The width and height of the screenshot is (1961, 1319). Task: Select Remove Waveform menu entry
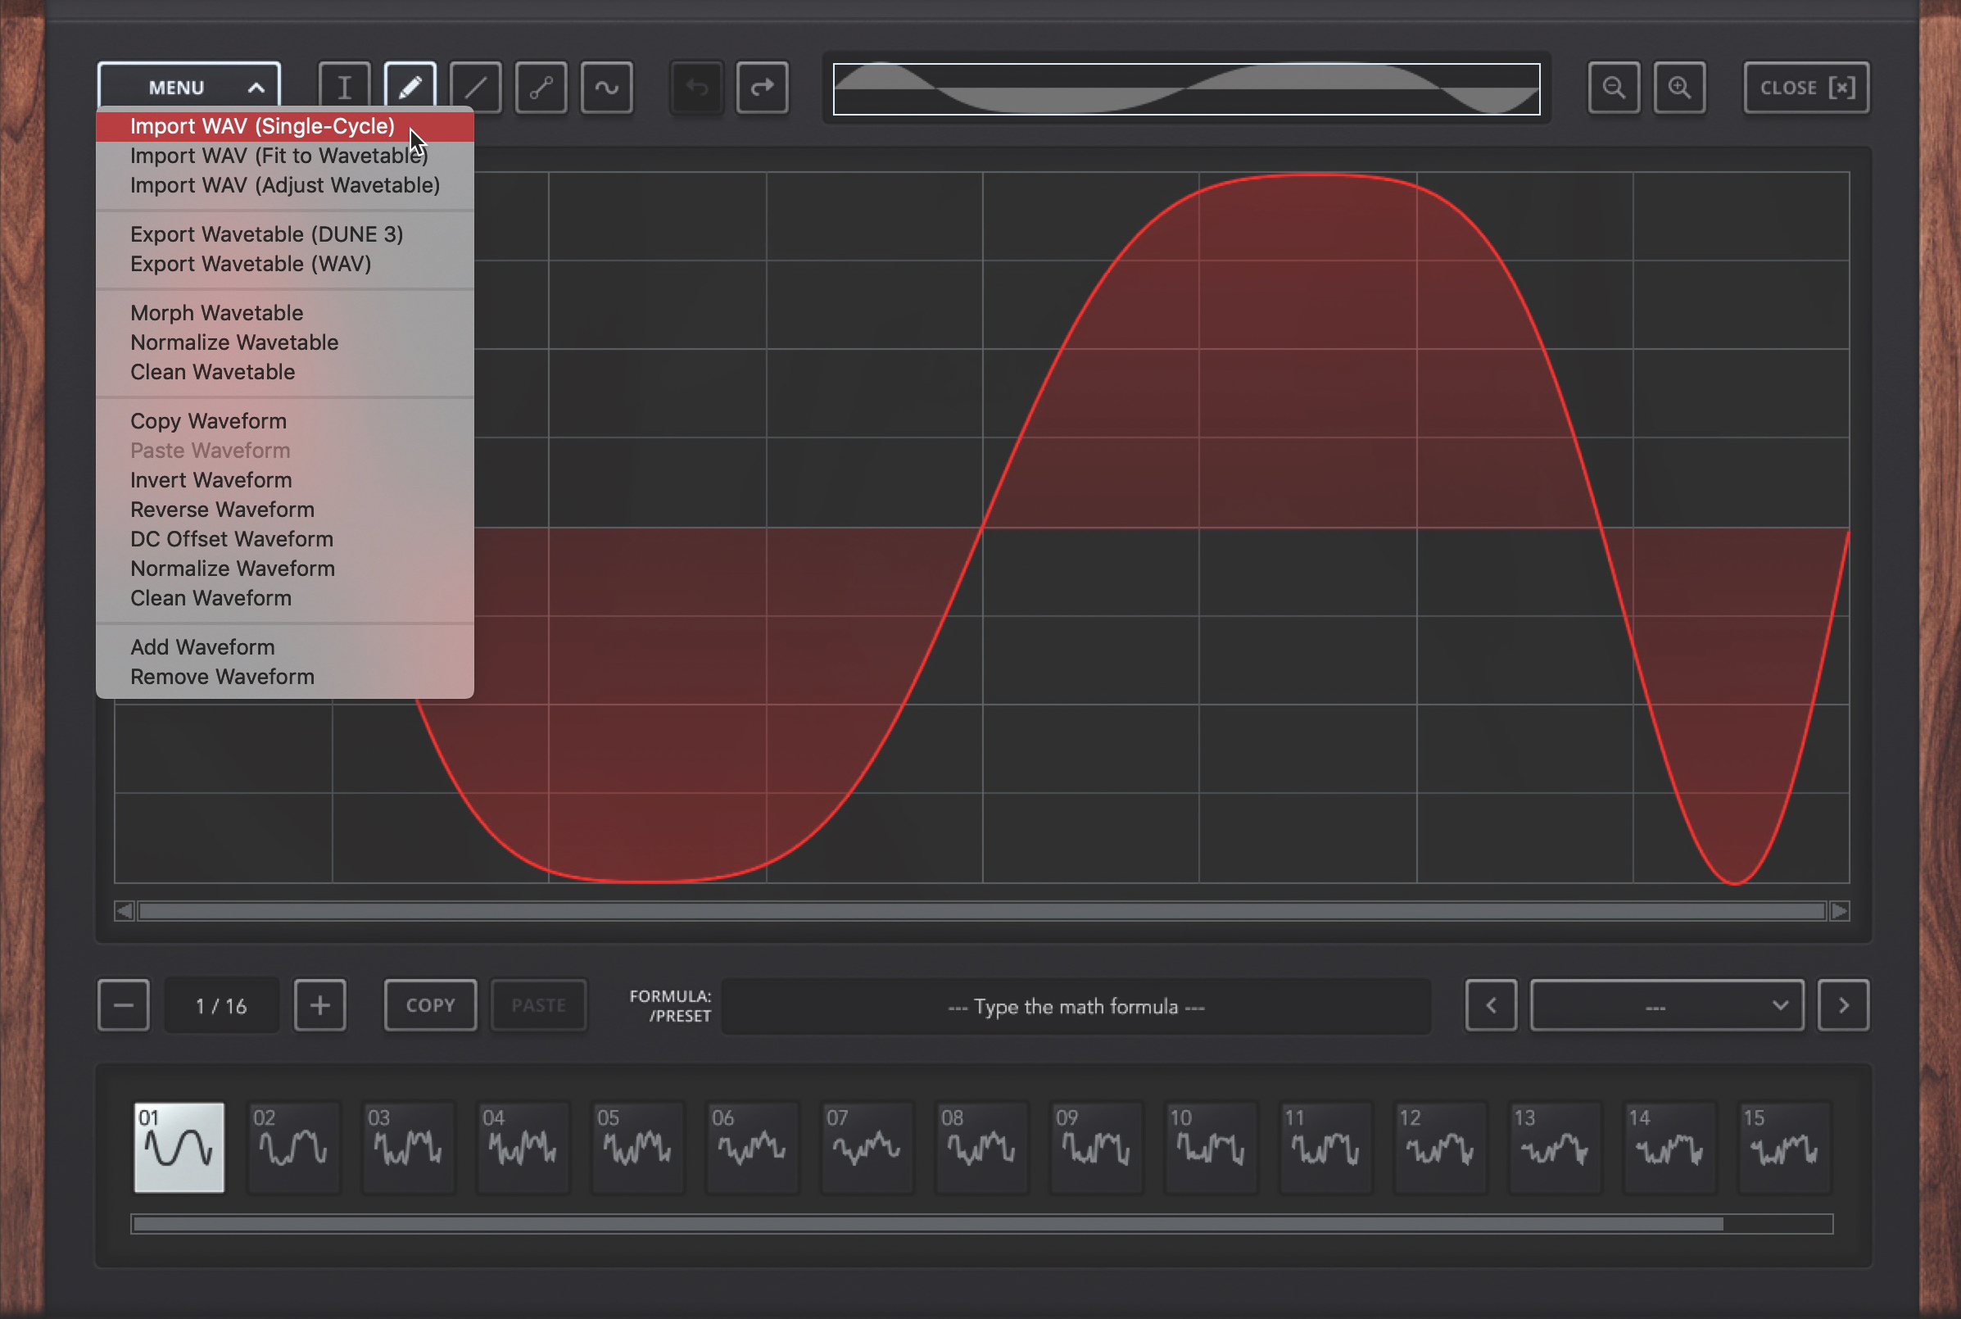(x=285, y=677)
